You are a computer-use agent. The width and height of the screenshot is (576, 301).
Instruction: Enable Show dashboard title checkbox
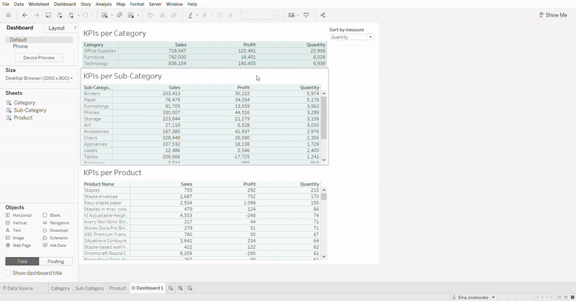point(9,273)
